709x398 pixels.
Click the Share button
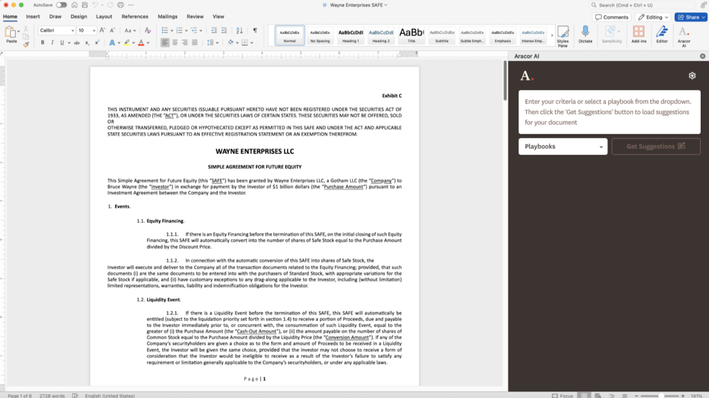(690, 17)
